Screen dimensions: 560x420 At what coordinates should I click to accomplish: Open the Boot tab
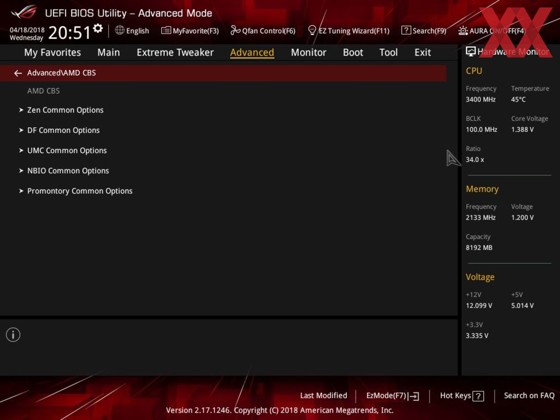coord(353,52)
